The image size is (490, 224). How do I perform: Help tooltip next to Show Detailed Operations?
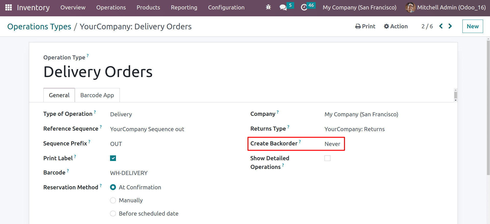(283, 165)
